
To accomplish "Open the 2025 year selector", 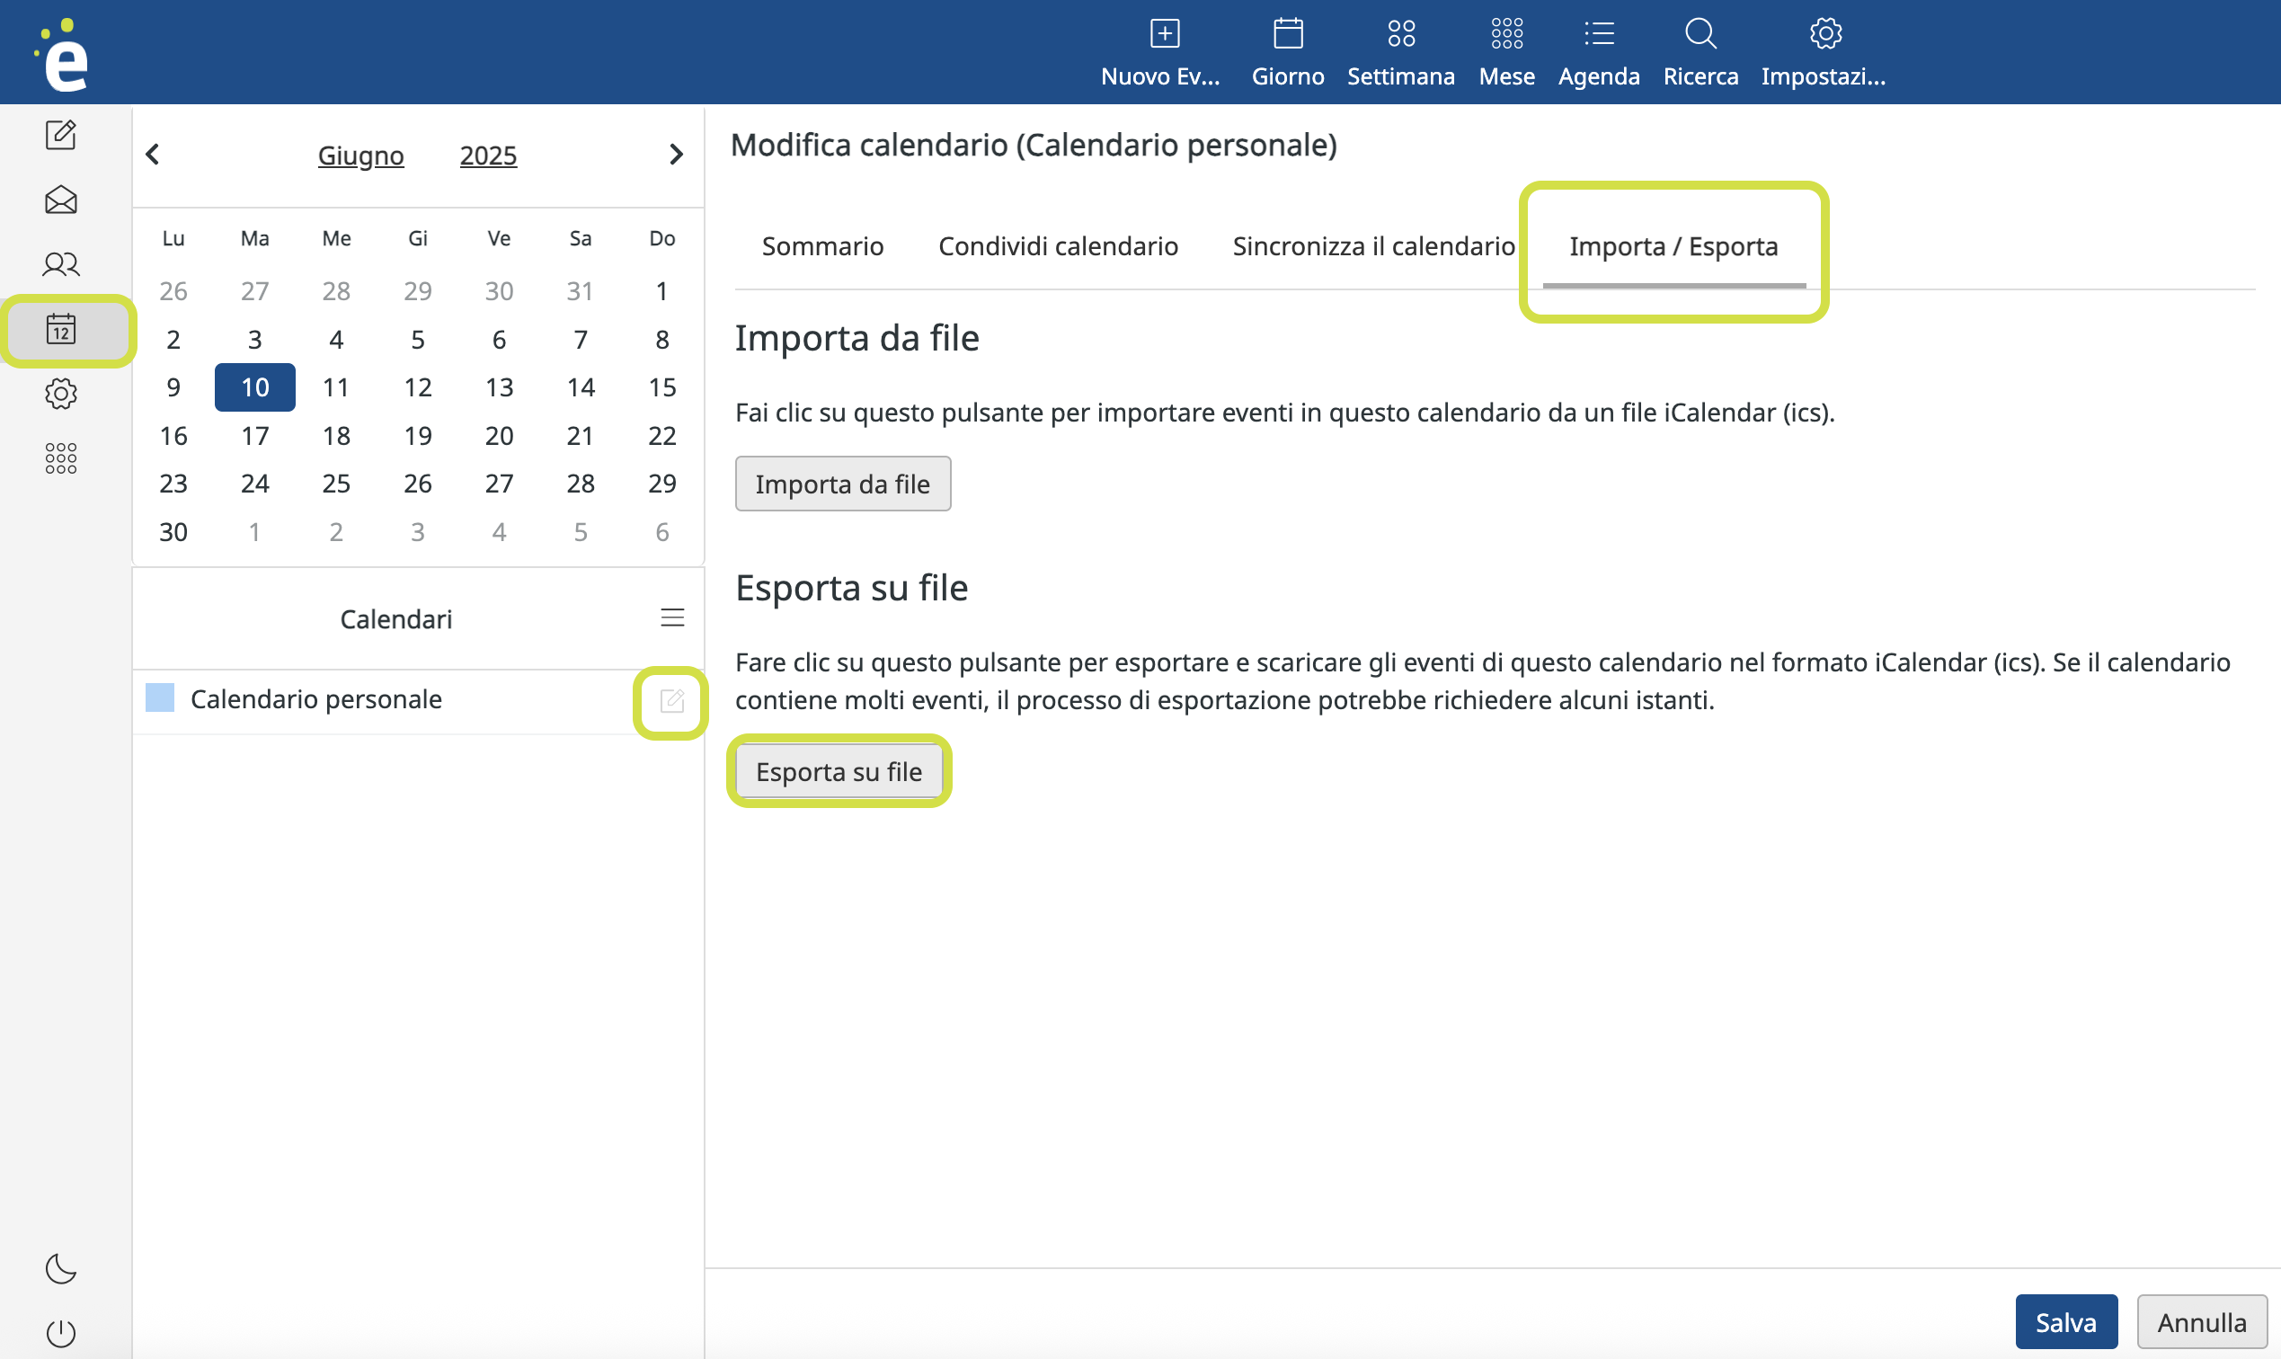I will tap(488, 155).
